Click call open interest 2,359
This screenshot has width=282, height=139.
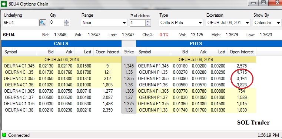pos(107,110)
